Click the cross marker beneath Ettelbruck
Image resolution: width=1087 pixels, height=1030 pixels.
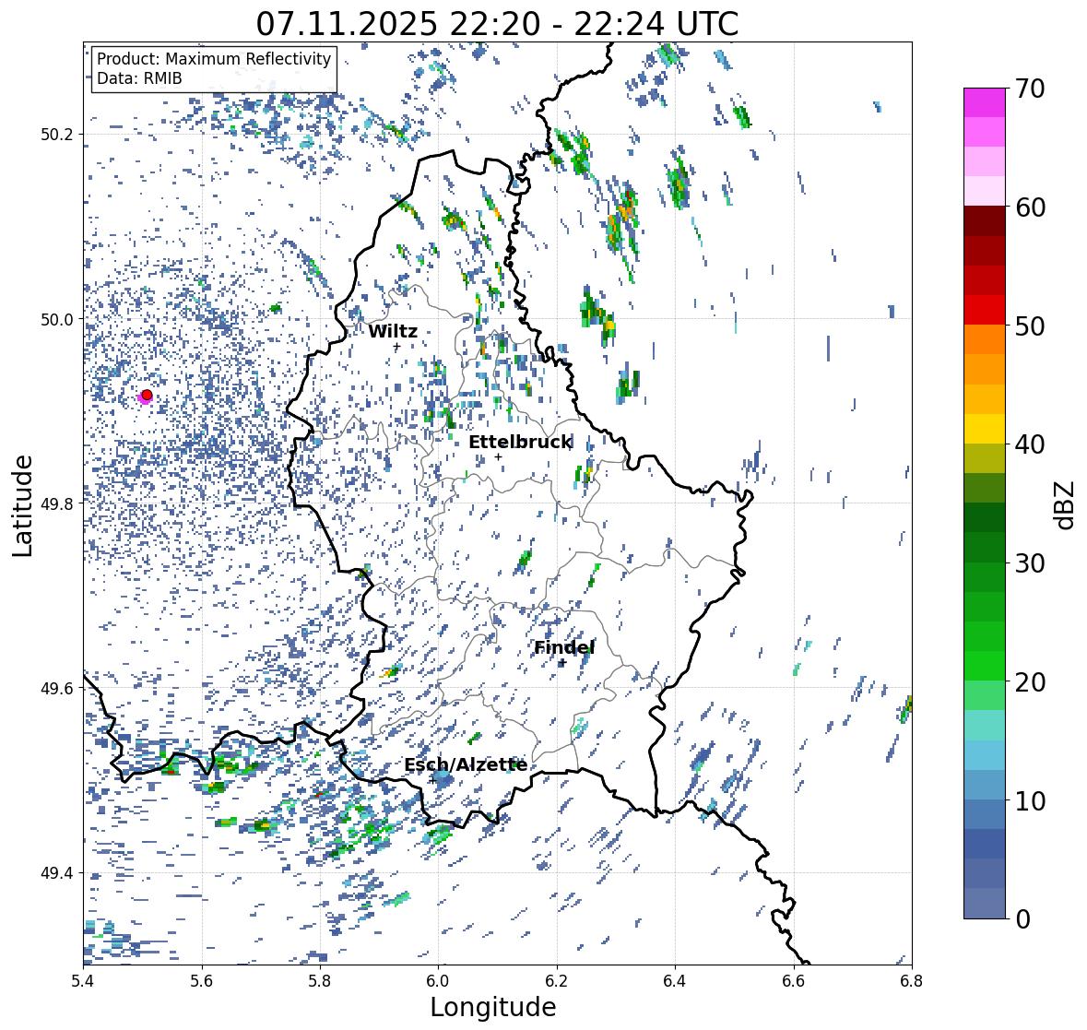(498, 456)
